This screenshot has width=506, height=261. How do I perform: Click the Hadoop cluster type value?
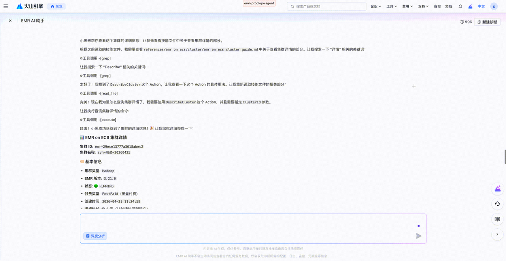[x=108, y=171]
